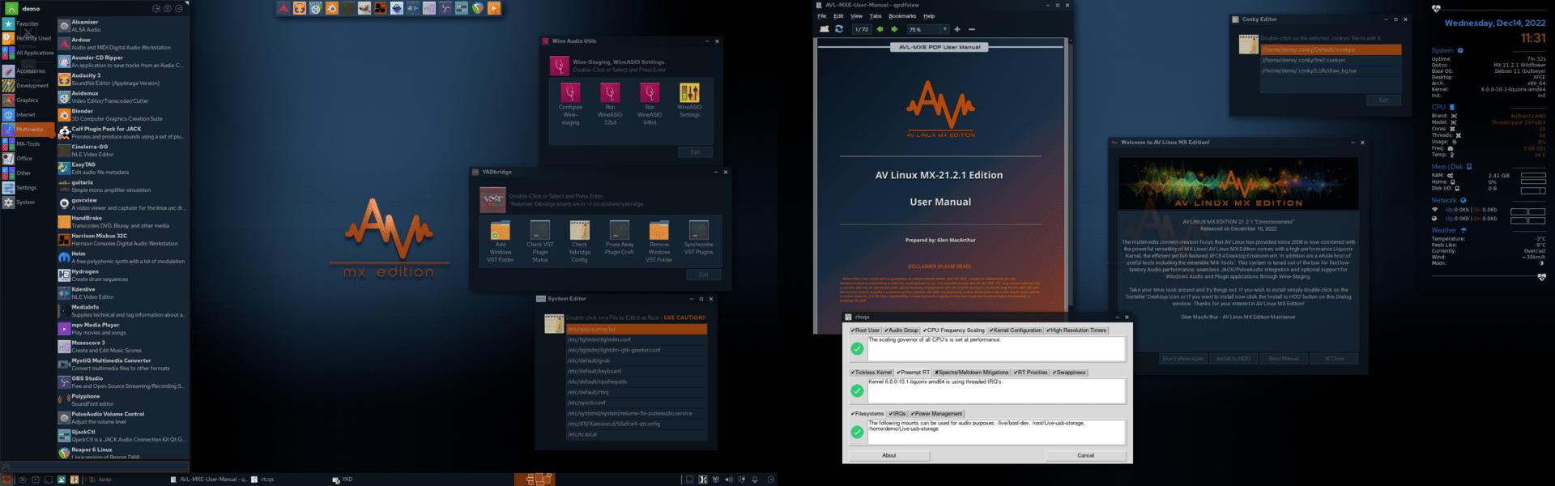1555x486 pixels.
Task: Zoom in with the plus icon
Action: [957, 29]
